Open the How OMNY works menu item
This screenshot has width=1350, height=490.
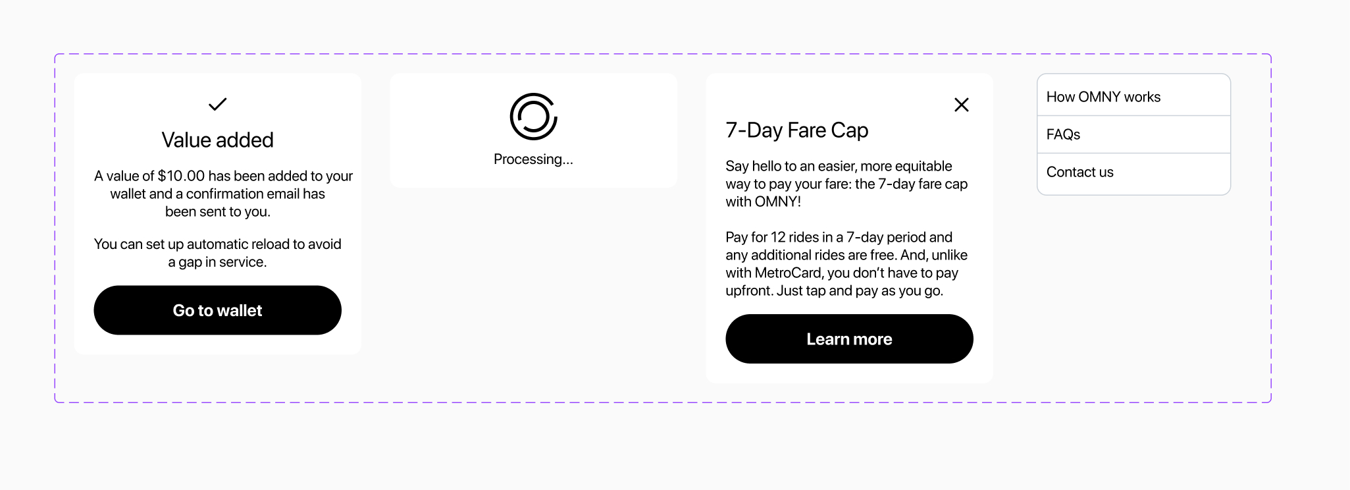(1103, 97)
